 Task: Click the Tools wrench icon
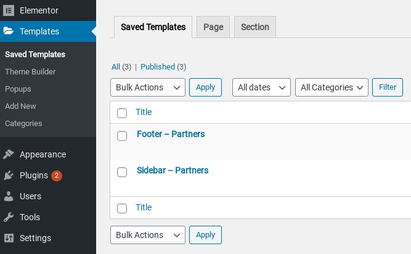(x=9, y=217)
